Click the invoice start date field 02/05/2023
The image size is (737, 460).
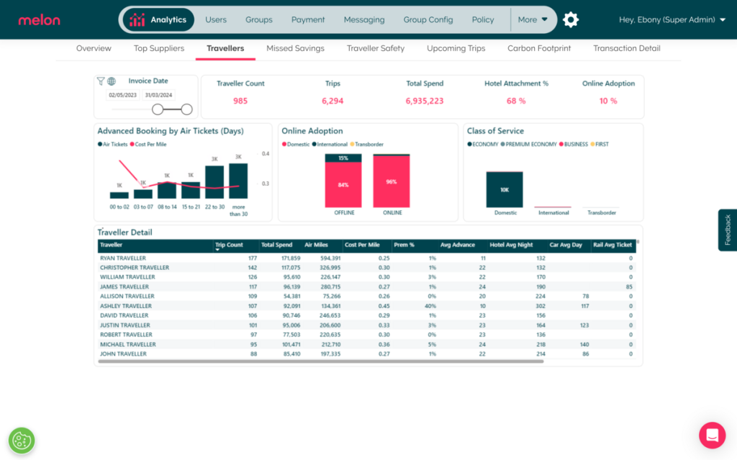(122, 95)
